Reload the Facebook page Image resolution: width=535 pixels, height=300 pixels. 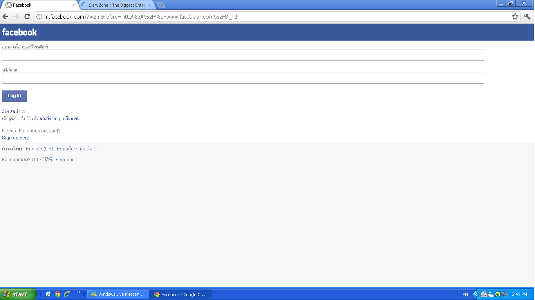click(x=27, y=16)
